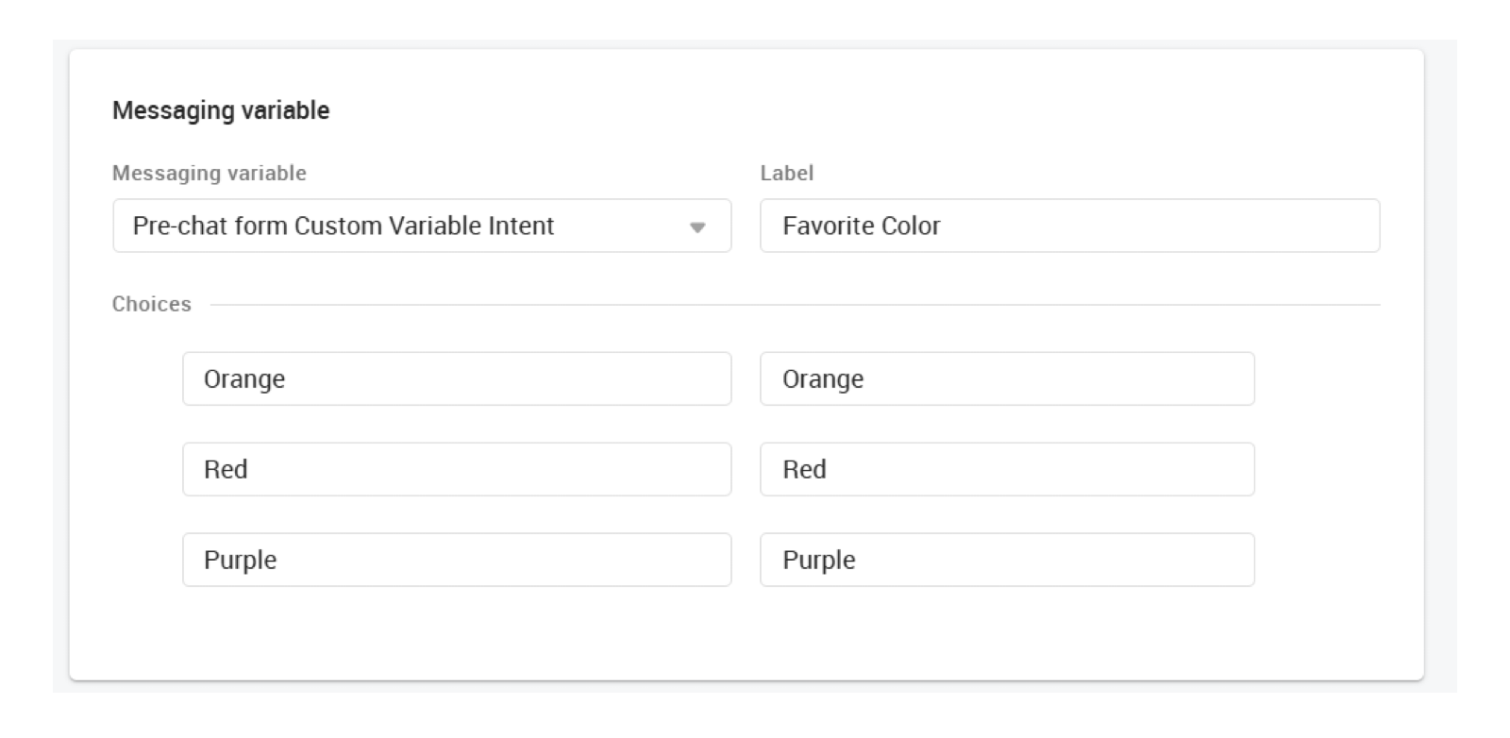Focus the left Purple choice field

pyautogui.click(x=457, y=560)
